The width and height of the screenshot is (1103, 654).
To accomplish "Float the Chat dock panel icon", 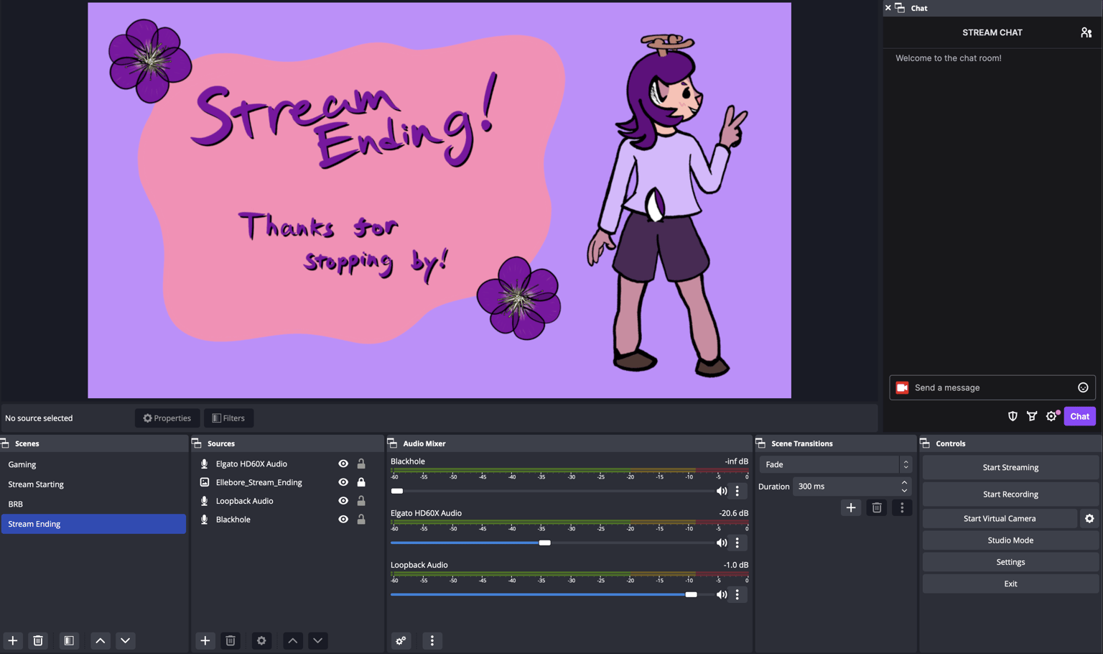I will pos(900,8).
